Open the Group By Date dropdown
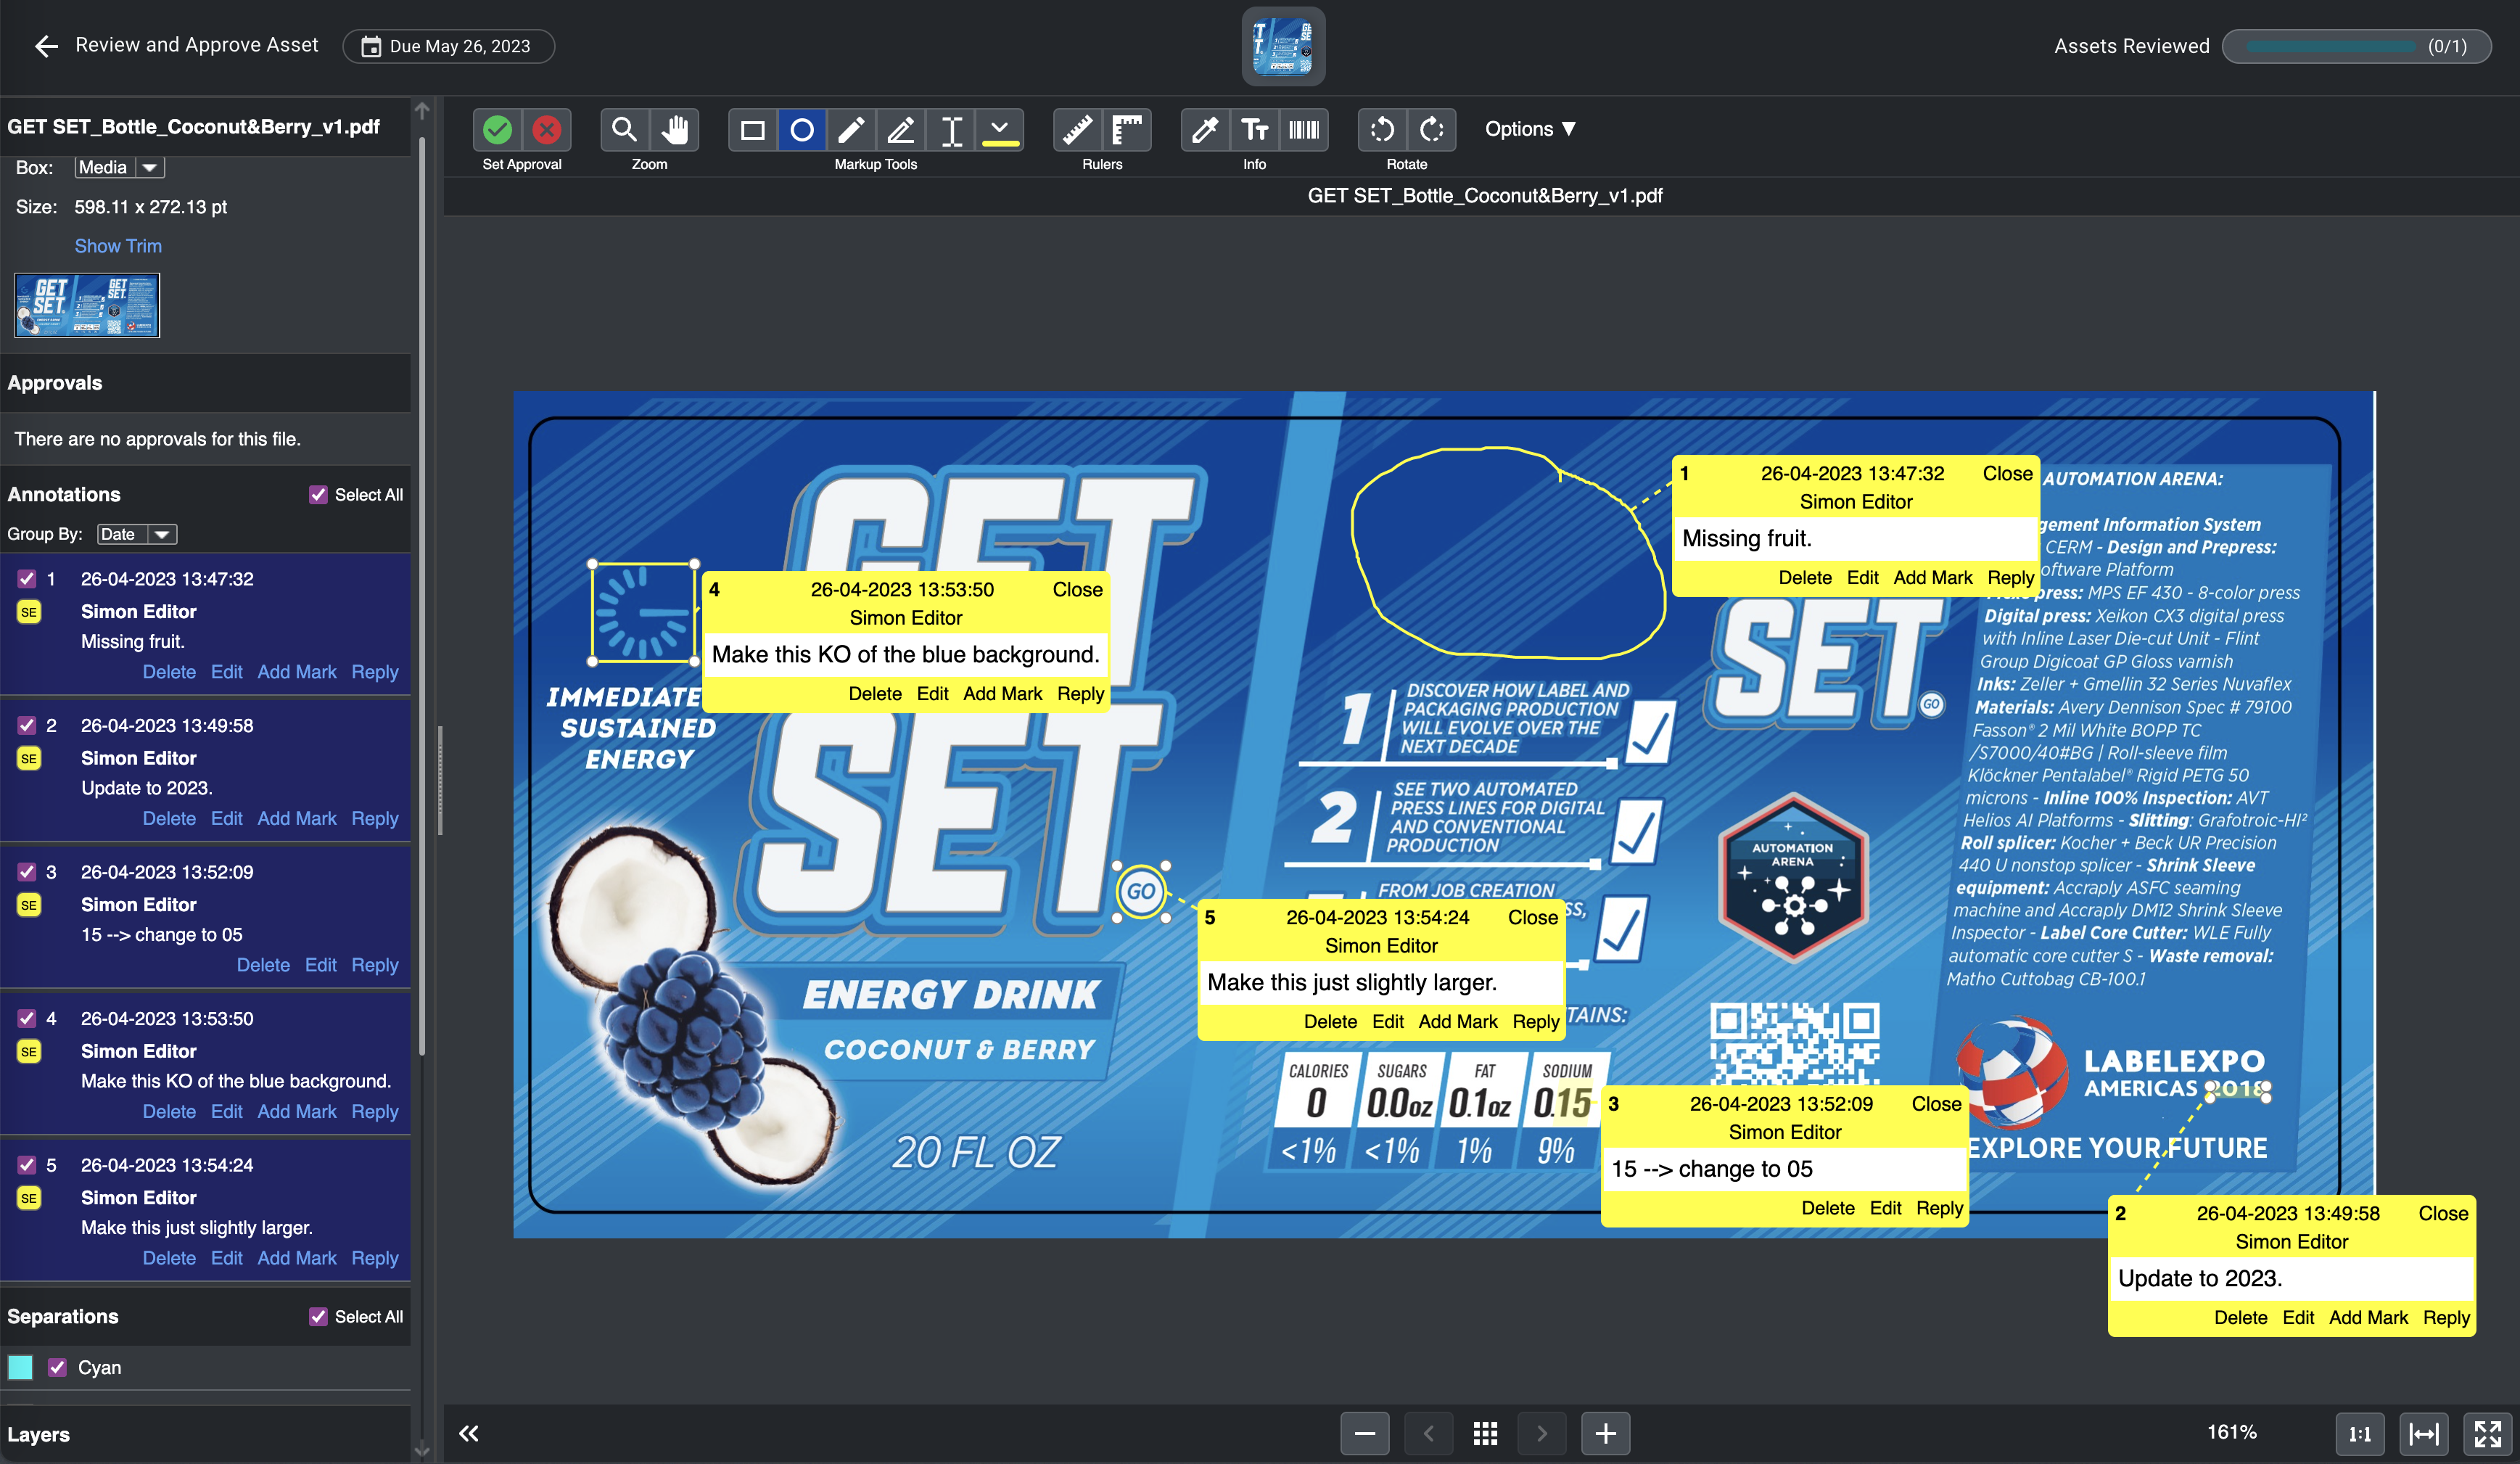 [137, 534]
